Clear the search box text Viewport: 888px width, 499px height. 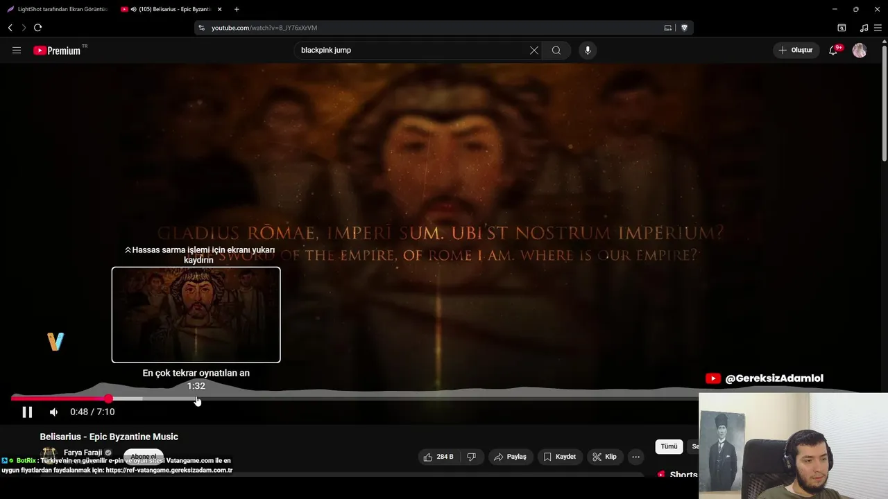point(534,51)
